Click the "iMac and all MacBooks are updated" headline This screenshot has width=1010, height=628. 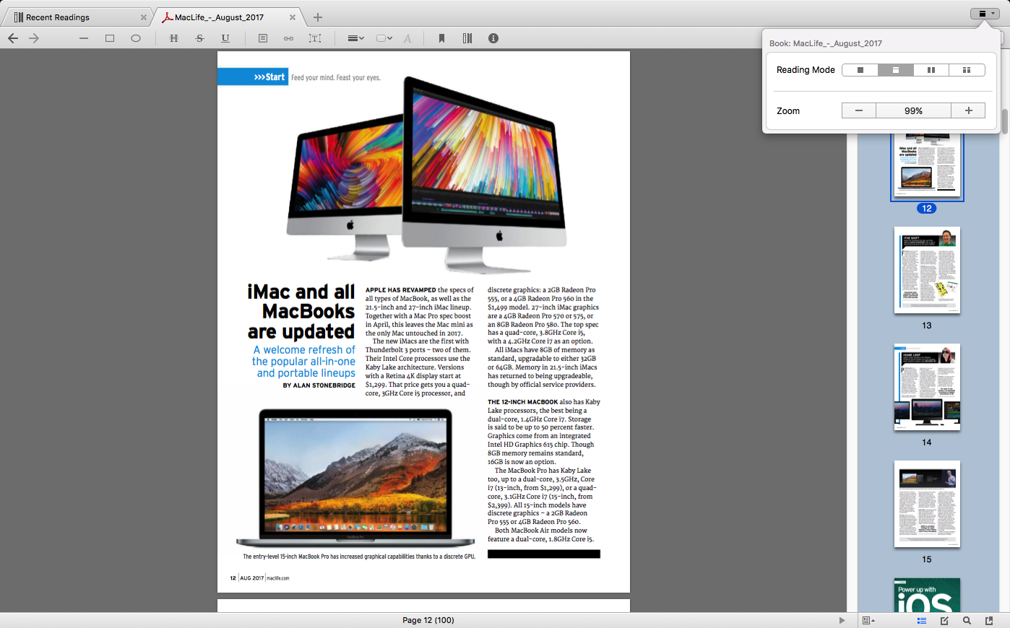[301, 312]
